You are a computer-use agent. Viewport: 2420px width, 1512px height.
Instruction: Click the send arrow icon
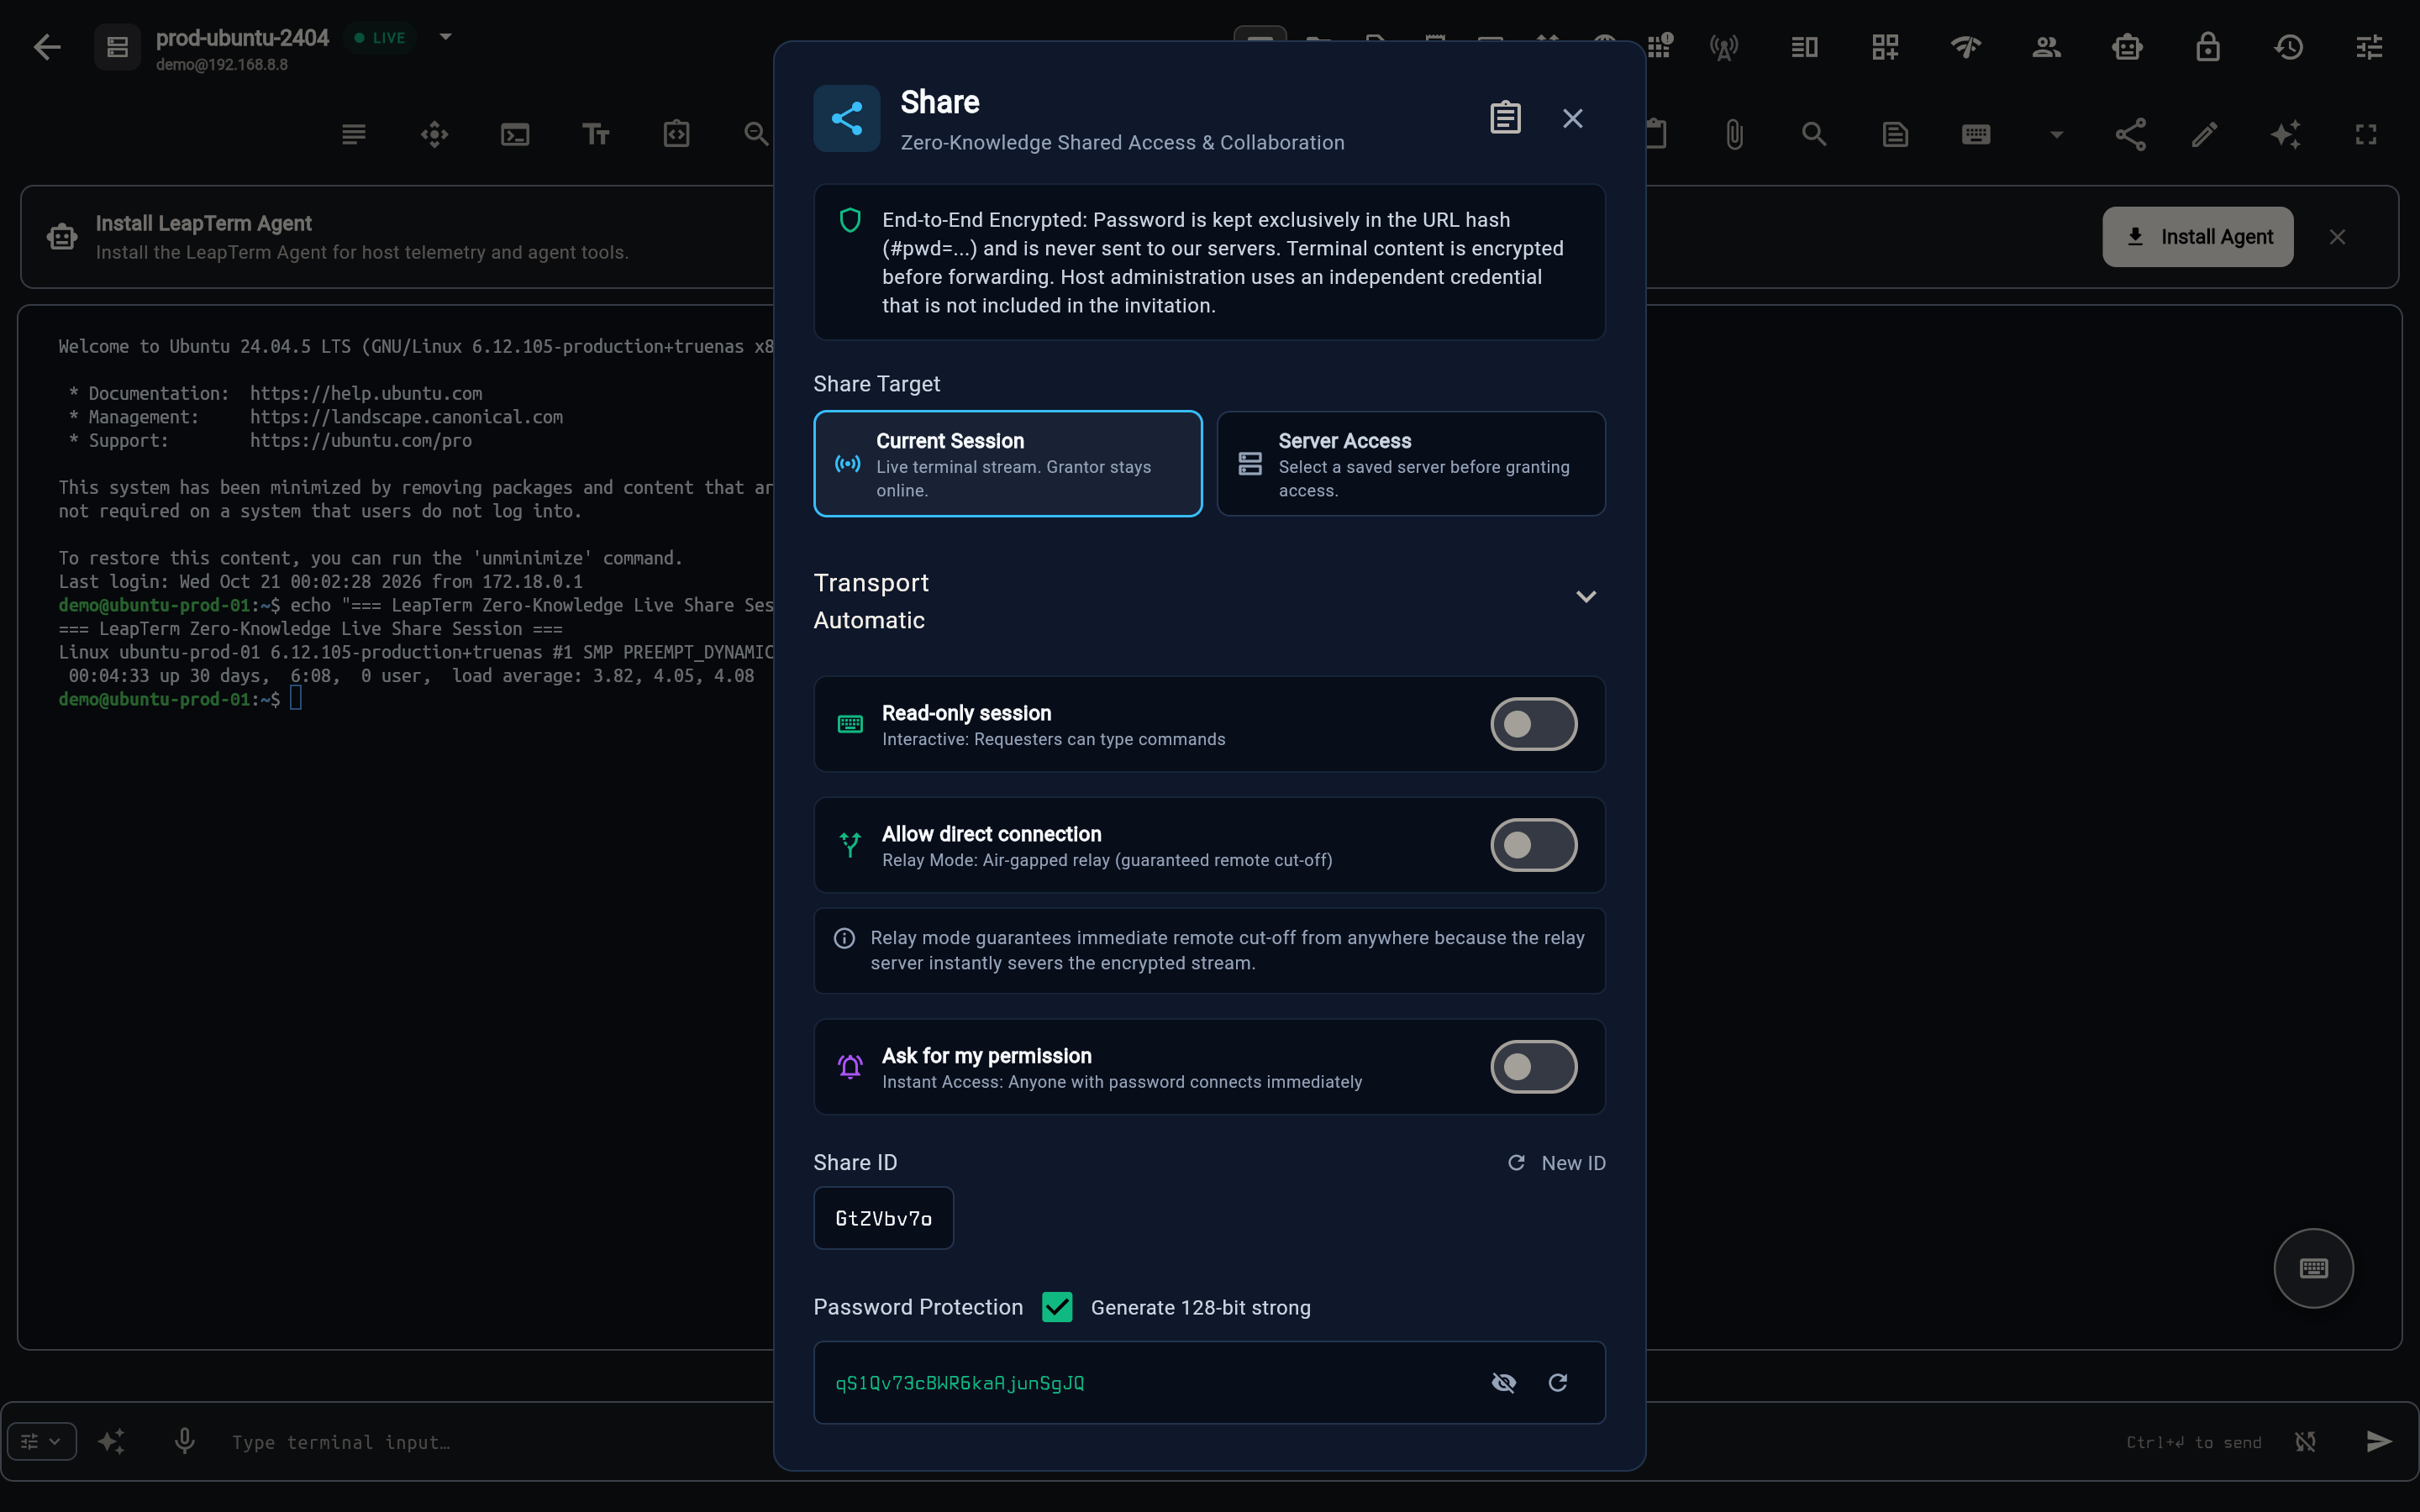[x=2379, y=1441]
